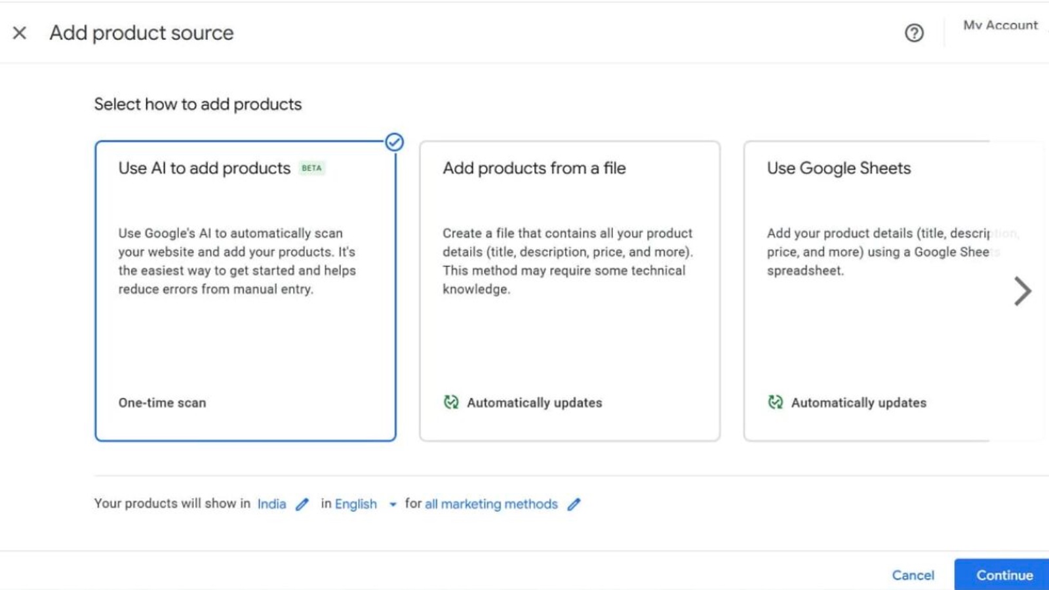Screen dimensions: 1049x590
Task: Show next options with right chevron arrow
Action: coord(1023,291)
